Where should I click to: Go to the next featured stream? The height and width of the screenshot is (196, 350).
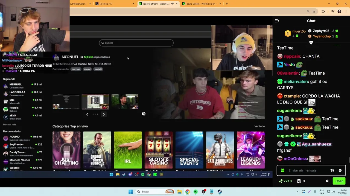coord(104,114)
